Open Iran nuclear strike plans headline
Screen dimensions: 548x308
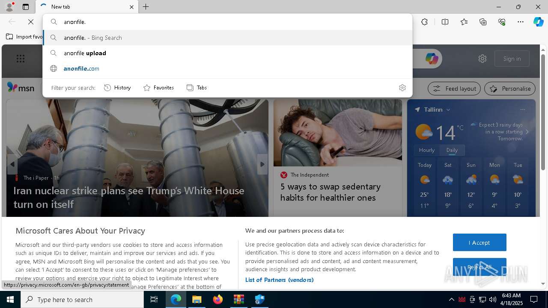pos(129,197)
